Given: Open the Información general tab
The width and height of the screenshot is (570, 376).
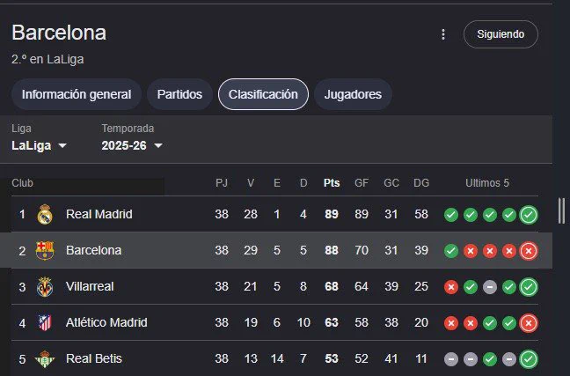Looking at the screenshot, I should click(77, 94).
